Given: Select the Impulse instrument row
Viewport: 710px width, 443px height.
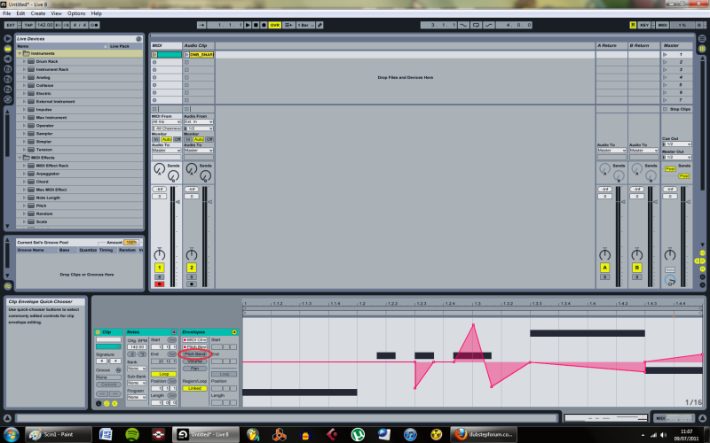Looking at the screenshot, I should tap(79, 109).
